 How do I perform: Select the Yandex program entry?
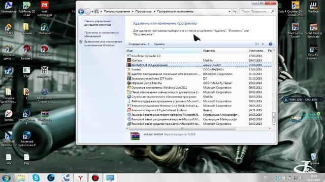[199, 70]
